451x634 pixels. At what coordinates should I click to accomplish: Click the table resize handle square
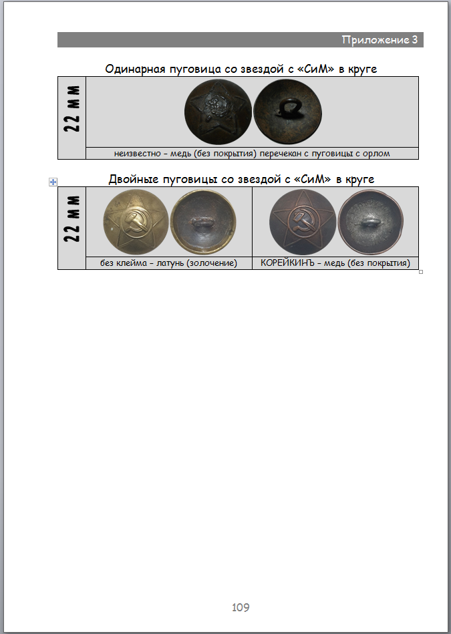click(421, 272)
